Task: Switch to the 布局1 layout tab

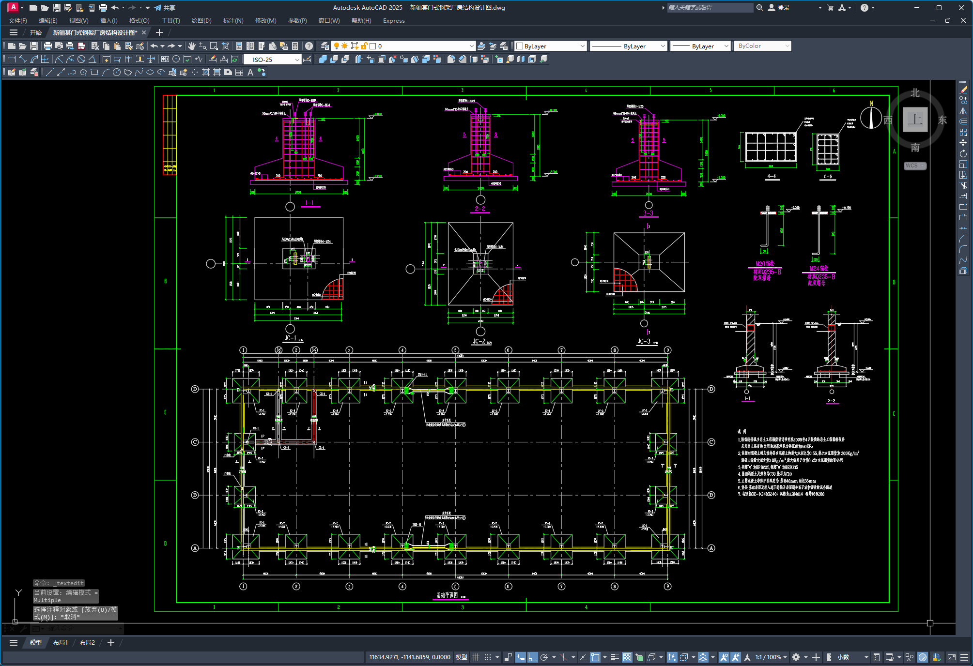Action: coord(61,643)
